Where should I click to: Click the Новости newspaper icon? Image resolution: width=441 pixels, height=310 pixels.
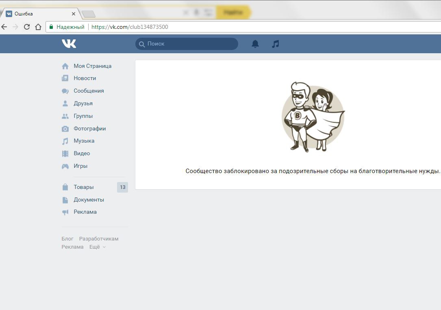65,78
